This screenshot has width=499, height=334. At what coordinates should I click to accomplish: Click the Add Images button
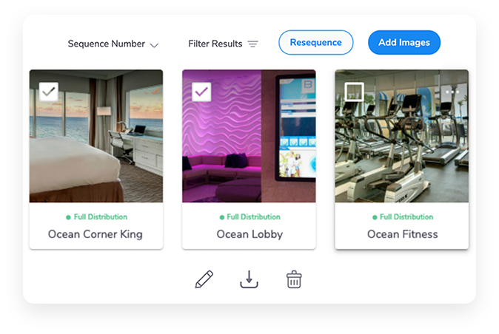click(404, 43)
